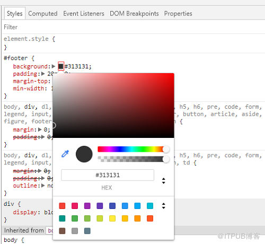Viewport: 265px width, 244px height.
Task: Expand the outline property triangle
Action: coord(43,186)
